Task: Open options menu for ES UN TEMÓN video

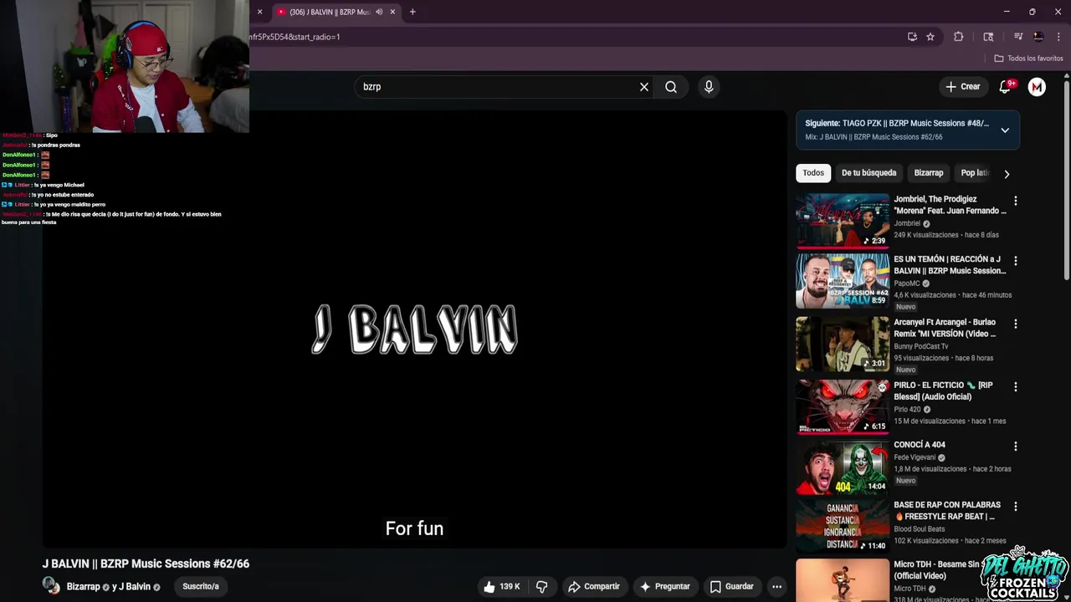Action: pos(1016,261)
